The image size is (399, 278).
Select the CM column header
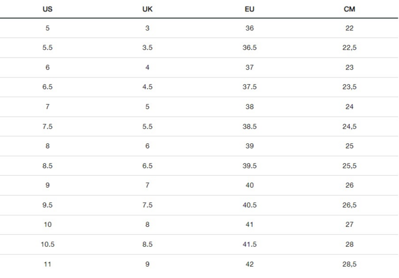click(349, 9)
